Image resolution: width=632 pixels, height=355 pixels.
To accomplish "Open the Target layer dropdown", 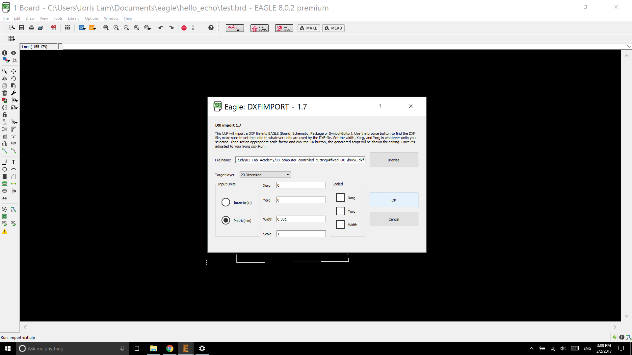I will [x=265, y=175].
